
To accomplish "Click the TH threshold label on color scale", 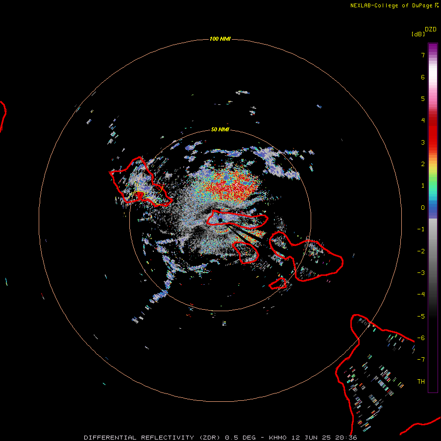I will pyautogui.click(x=421, y=381).
